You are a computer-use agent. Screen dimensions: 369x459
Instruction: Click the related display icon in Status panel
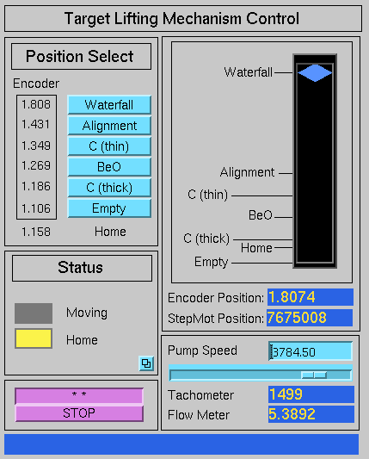click(x=146, y=363)
